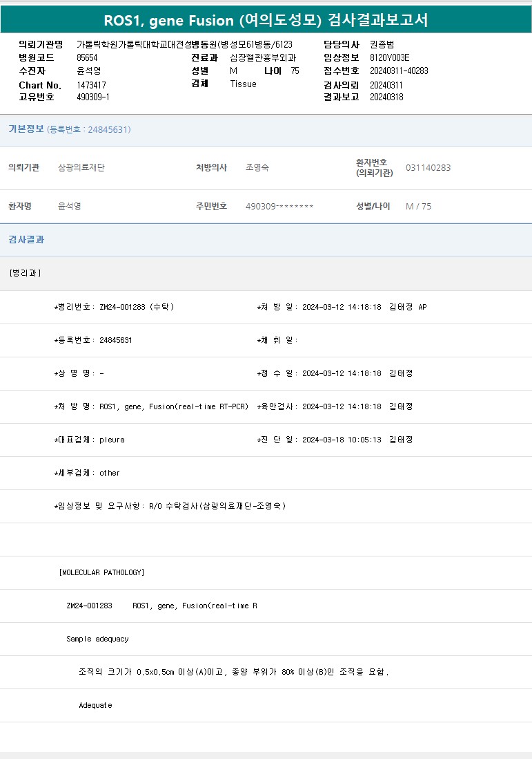Image resolution: width=532 pixels, height=759 pixels.
Task: Click the 의뢰기관 value 삼광의료재단
Action: tap(81, 168)
